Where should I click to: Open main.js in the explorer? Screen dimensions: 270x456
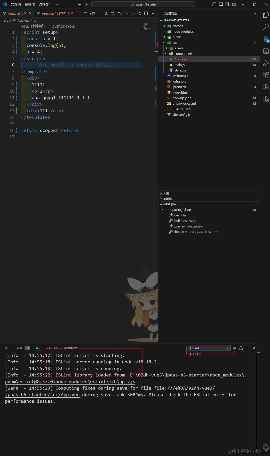tap(179, 65)
